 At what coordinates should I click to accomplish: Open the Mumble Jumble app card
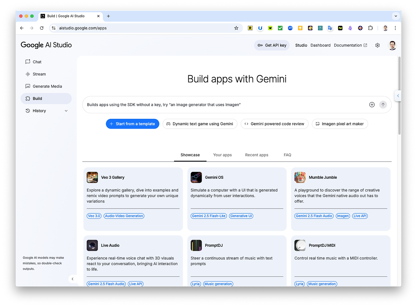point(341,199)
